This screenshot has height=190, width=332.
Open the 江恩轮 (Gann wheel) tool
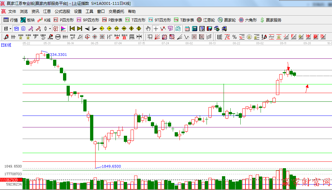[x=206, y=20]
